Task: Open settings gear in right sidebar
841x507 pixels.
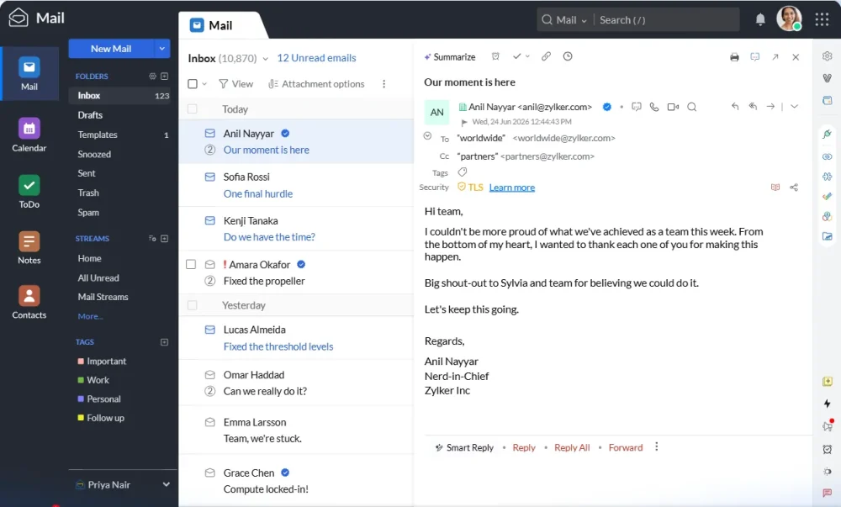Action: pyautogui.click(x=827, y=55)
